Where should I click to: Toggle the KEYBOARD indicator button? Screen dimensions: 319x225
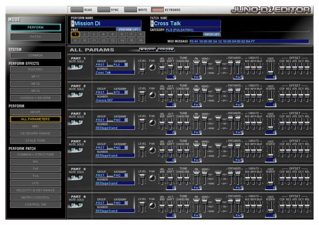click(x=157, y=9)
